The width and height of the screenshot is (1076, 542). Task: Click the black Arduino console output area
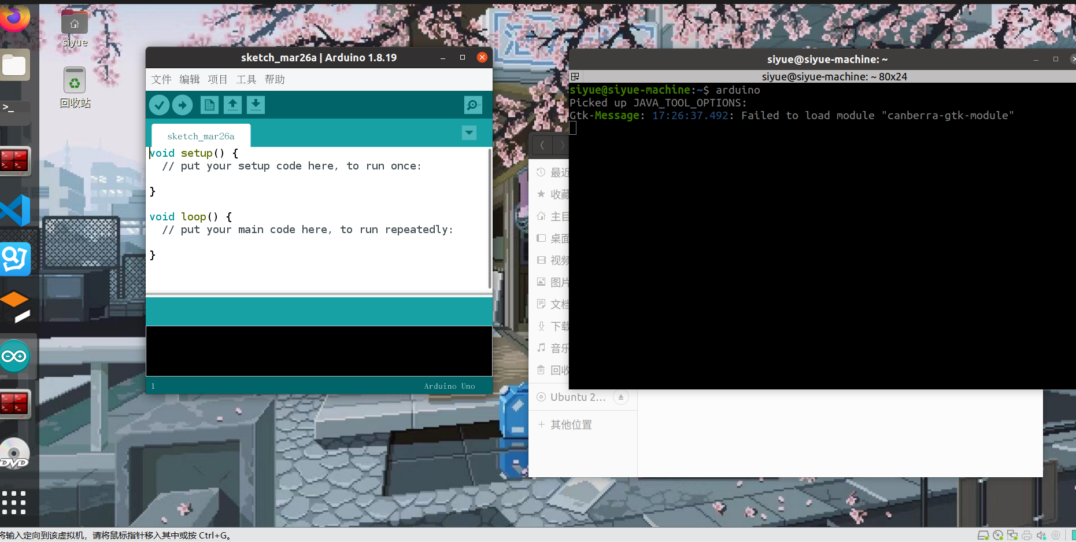(x=319, y=351)
